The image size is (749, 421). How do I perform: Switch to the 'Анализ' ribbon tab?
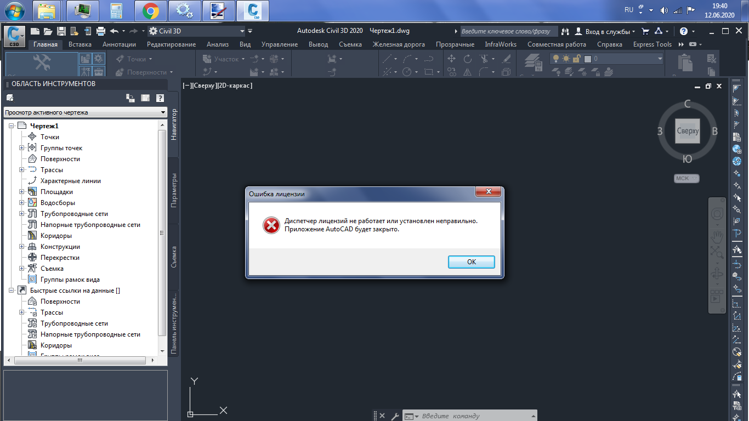[x=218, y=44]
